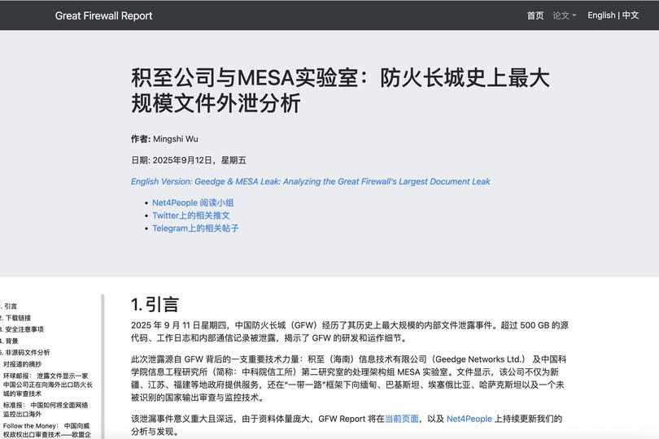
Task: Click the article title 积至公司与MESA实验室
Action: pos(340,90)
